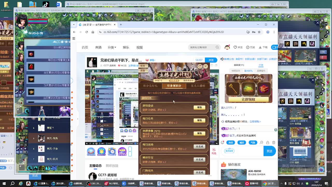Viewport: 332px width, 187px height.
Task: Refresh the 主播星光计划 popup
Action: click(x=200, y=66)
